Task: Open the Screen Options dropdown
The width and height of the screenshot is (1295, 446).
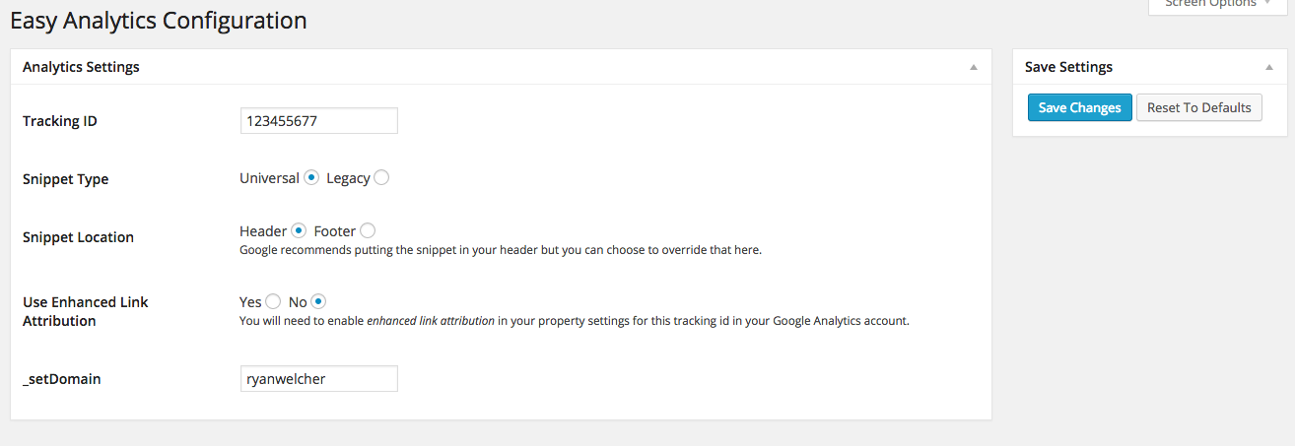Action: (1217, 7)
